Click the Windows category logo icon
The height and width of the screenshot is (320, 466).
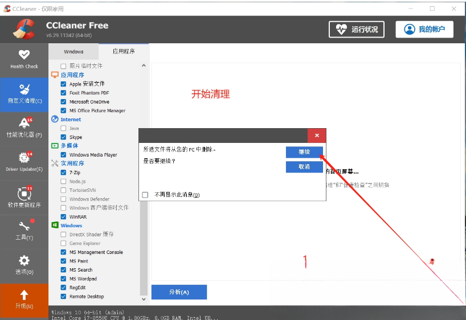coord(55,225)
